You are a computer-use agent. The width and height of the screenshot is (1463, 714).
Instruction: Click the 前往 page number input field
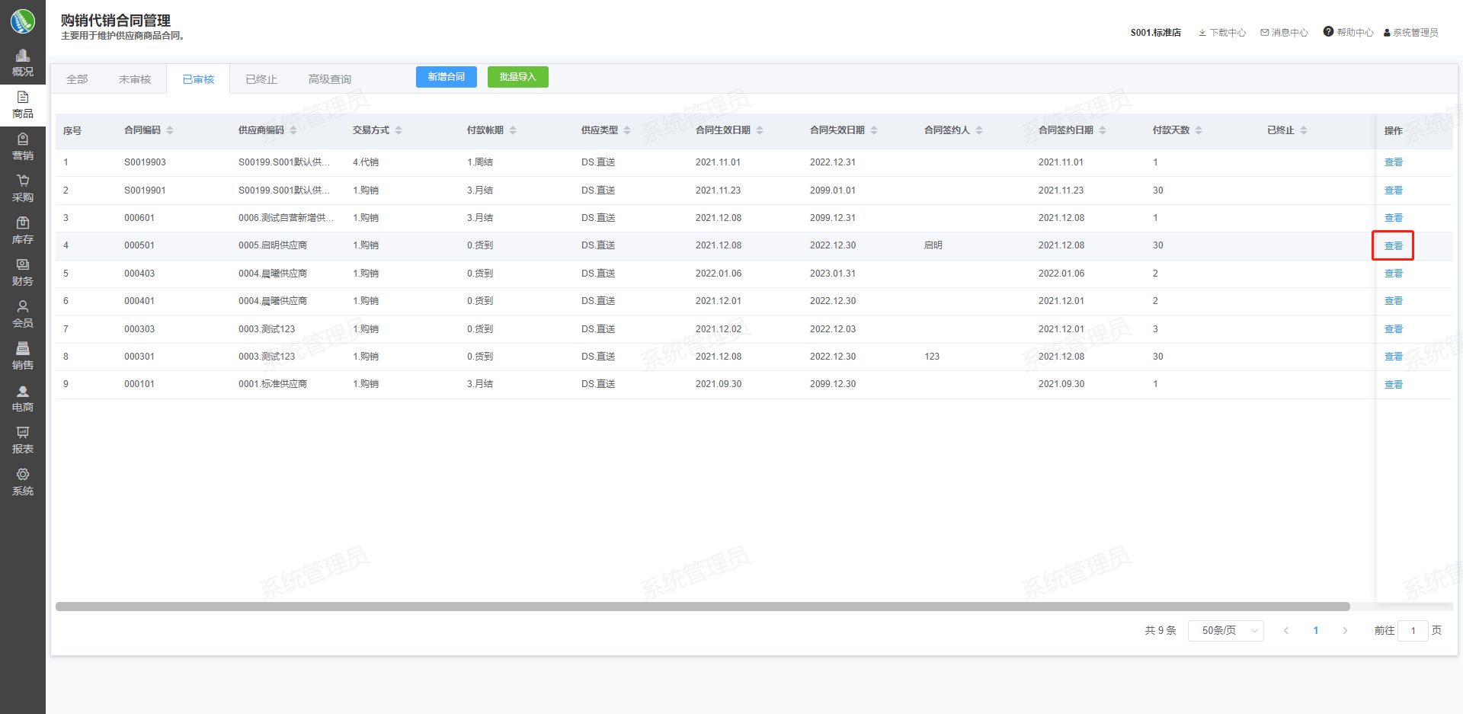1413,631
